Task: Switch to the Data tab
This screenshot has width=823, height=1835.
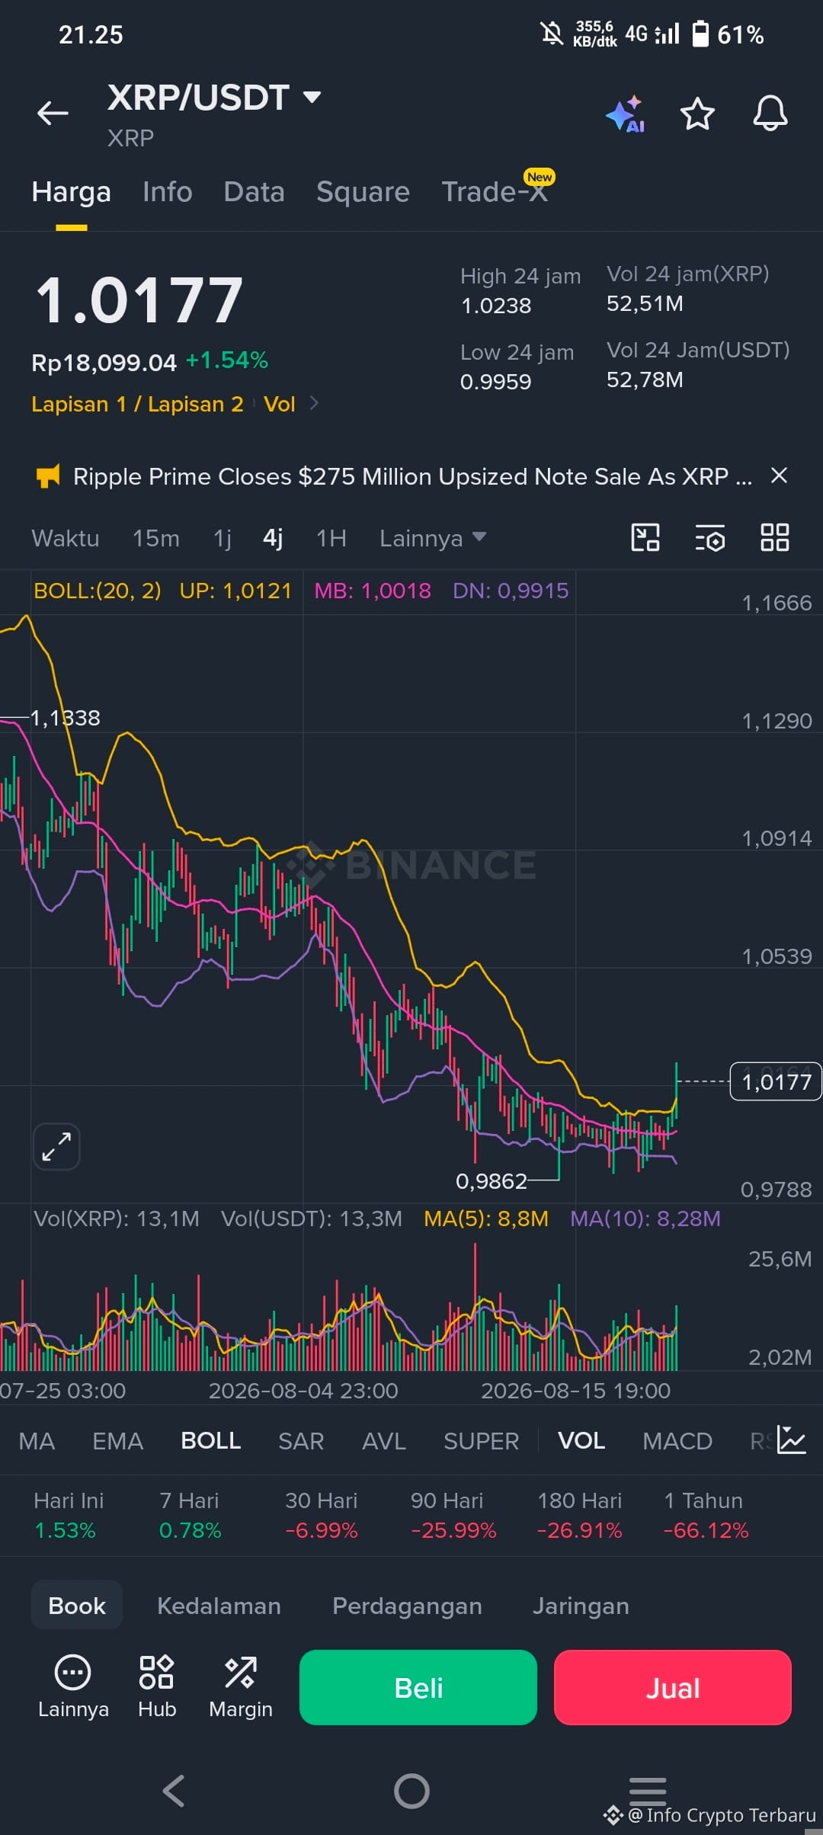Action: 254,192
